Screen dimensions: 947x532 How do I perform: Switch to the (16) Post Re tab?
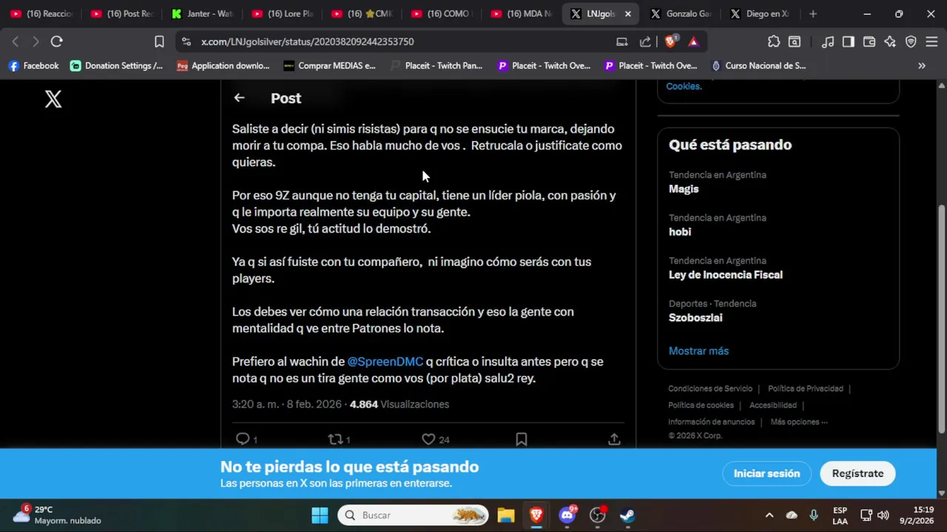[122, 13]
